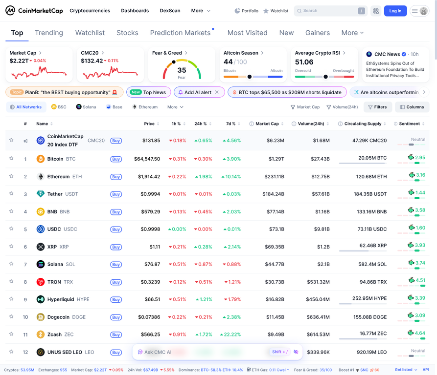The height and width of the screenshot is (375, 437).
Task: Open Market Cap card chevron
Action: pyautogui.click(x=40, y=53)
